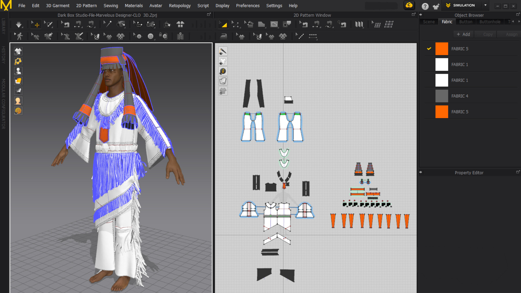This screenshot has width=521, height=293.
Task: Choose the Button tool with four-hole icon
Action: coord(151,36)
